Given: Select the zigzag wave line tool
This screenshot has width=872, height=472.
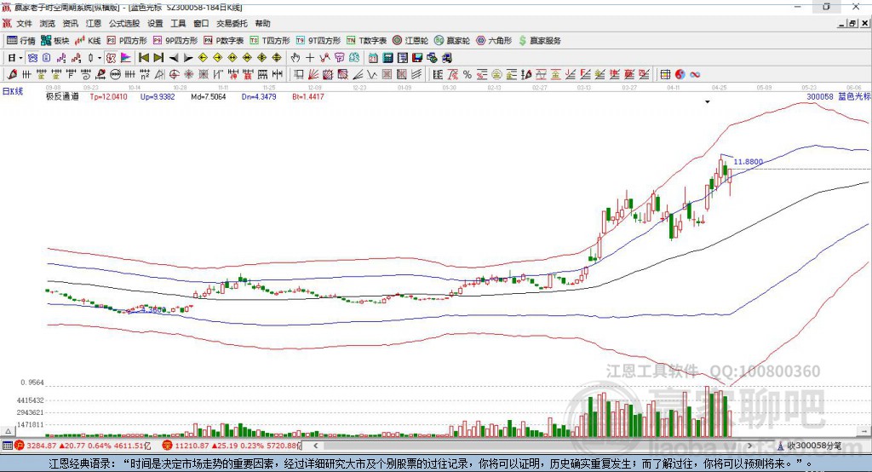Looking at the screenshot, I should [371, 74].
